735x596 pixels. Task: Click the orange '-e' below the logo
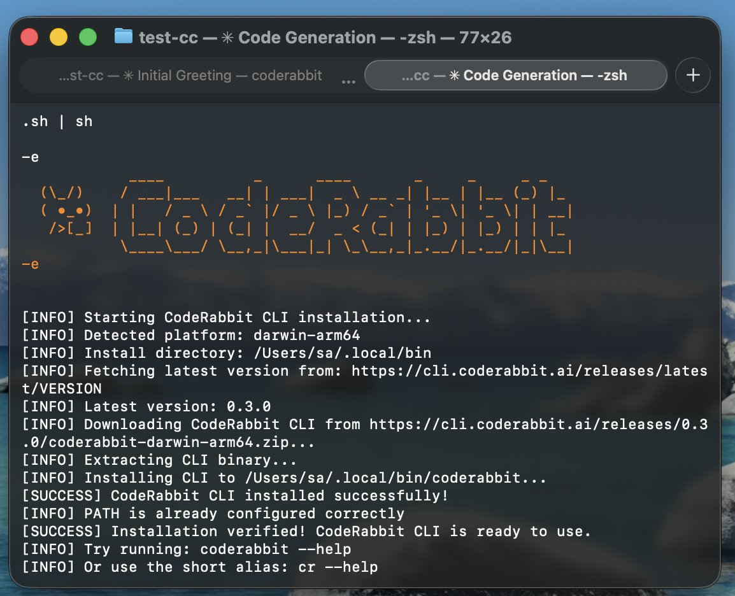[x=31, y=264]
